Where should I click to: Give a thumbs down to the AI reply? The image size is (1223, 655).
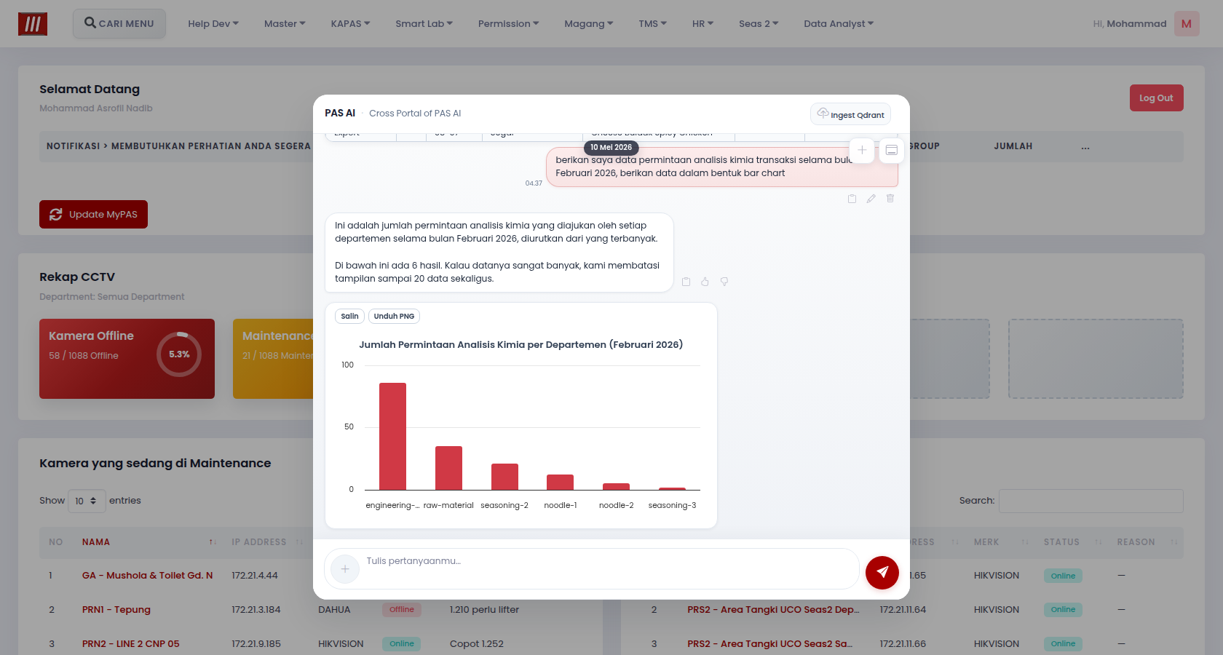pyautogui.click(x=724, y=282)
